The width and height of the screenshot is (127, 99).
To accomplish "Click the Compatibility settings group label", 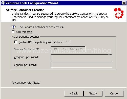I will (x=27, y=37).
